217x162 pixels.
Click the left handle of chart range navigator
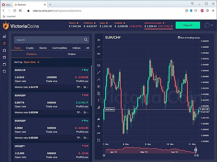pyautogui.click(x=104, y=155)
